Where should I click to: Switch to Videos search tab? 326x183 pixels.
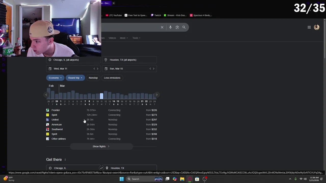click(112, 38)
